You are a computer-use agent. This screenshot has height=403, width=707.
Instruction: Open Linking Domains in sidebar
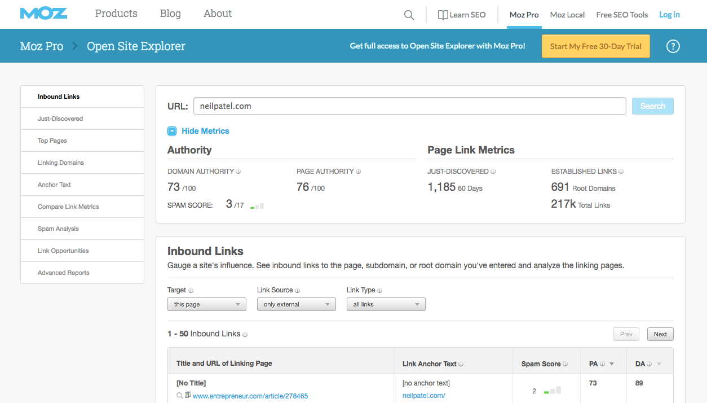pos(82,163)
